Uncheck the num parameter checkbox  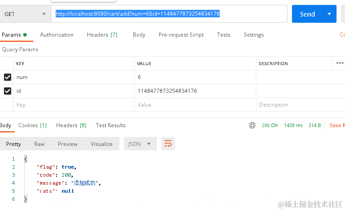click(8, 77)
